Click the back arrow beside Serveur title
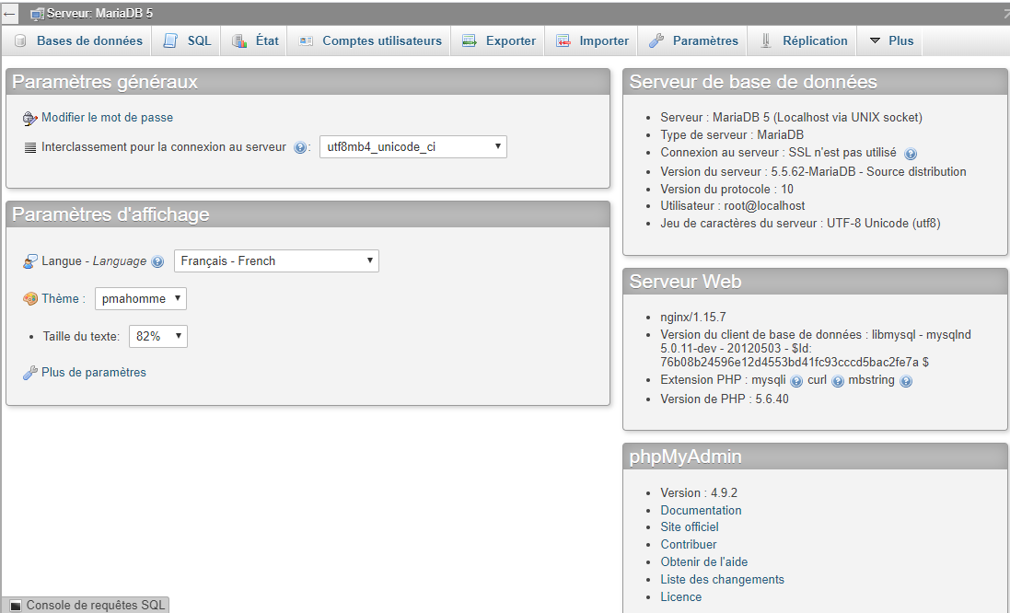Screen dimensions: 1010x613 (9, 14)
